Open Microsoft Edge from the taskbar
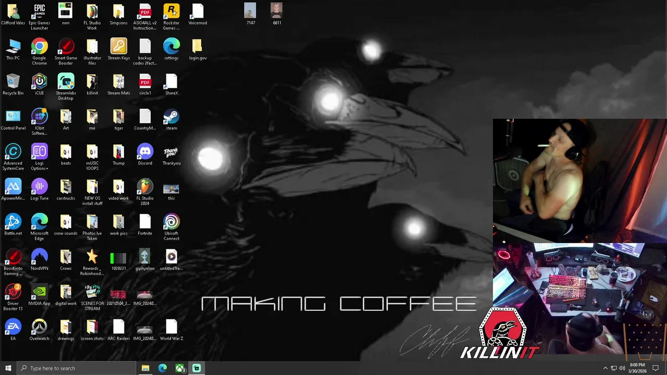This screenshot has height=375, width=667. [163, 368]
